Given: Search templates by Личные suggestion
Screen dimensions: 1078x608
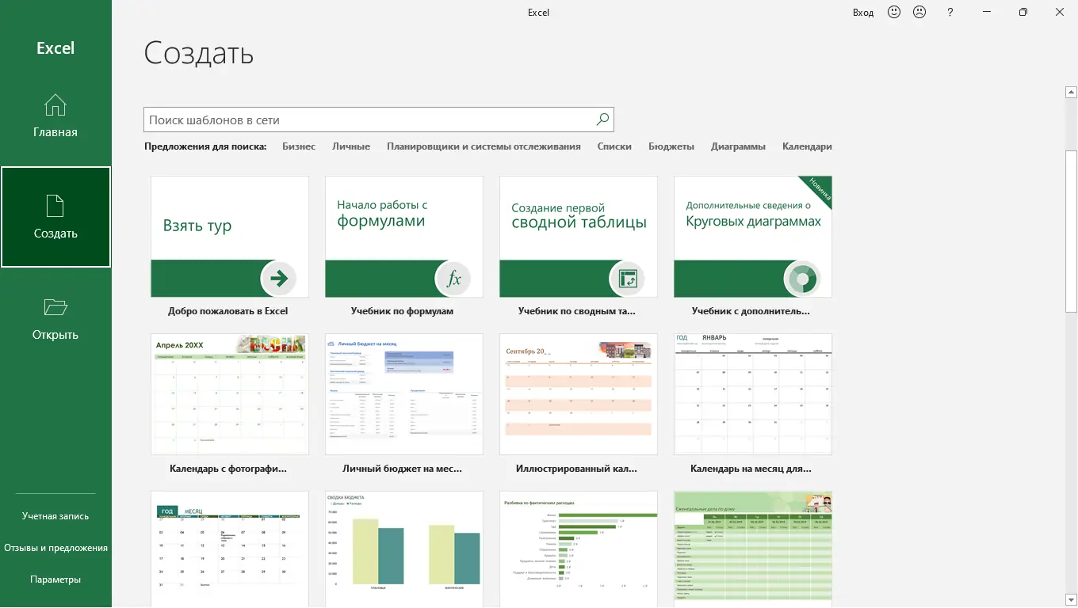Looking at the screenshot, I should (x=351, y=146).
